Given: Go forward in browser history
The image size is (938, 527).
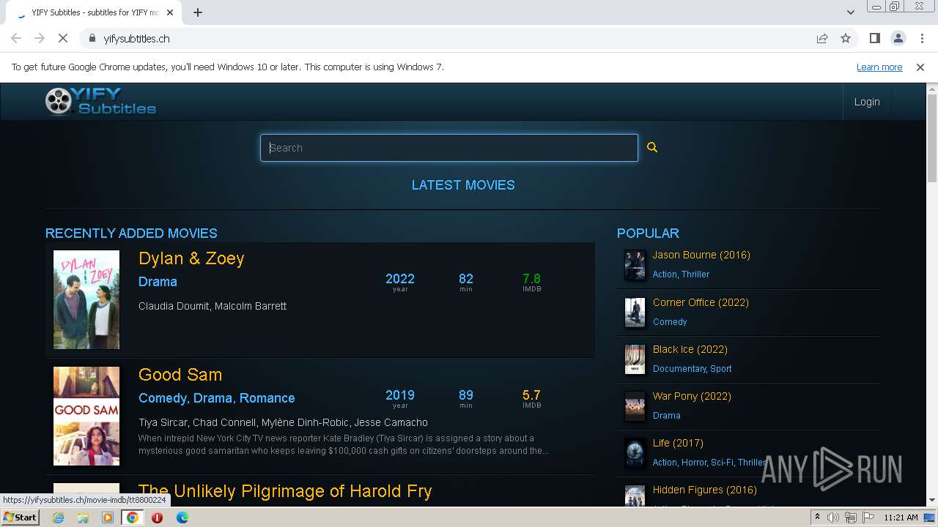Looking at the screenshot, I should pyautogui.click(x=40, y=38).
